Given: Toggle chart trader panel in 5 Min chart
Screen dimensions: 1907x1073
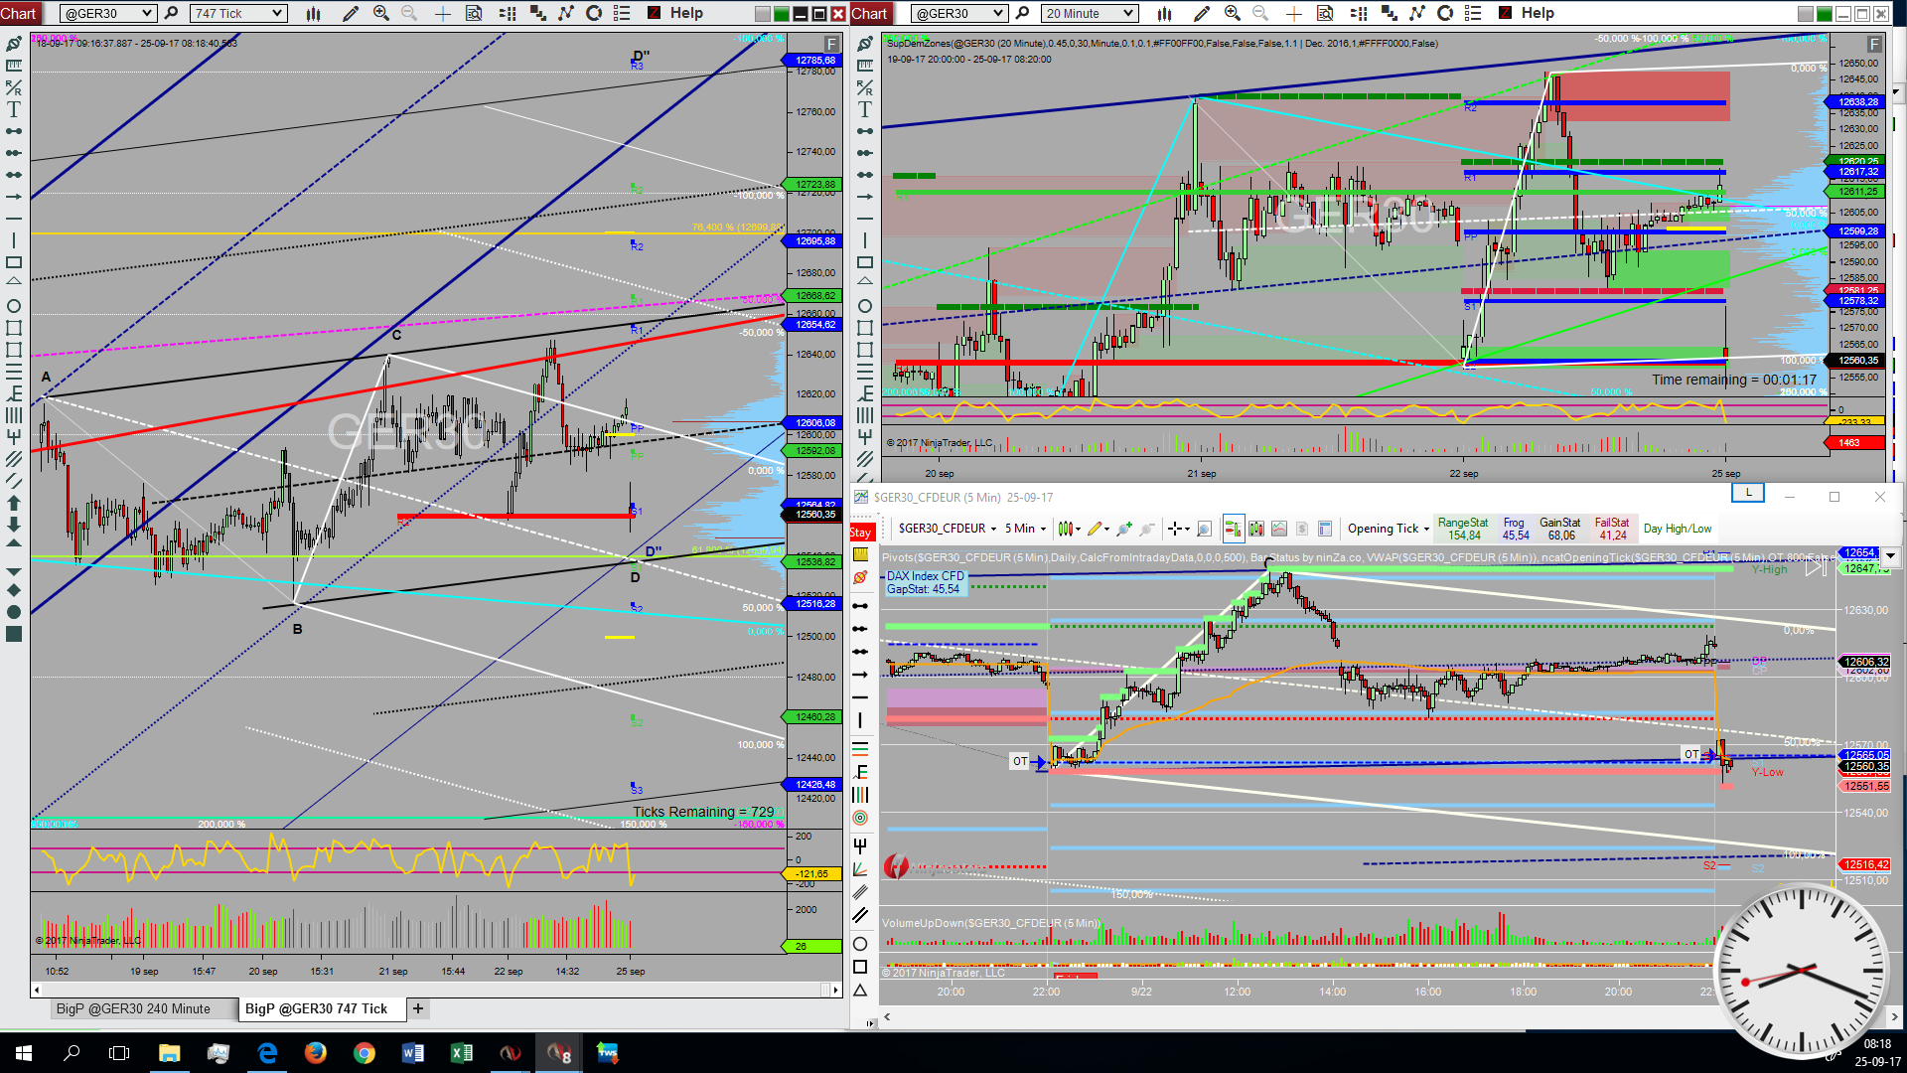Looking at the screenshot, I should 1233,529.
